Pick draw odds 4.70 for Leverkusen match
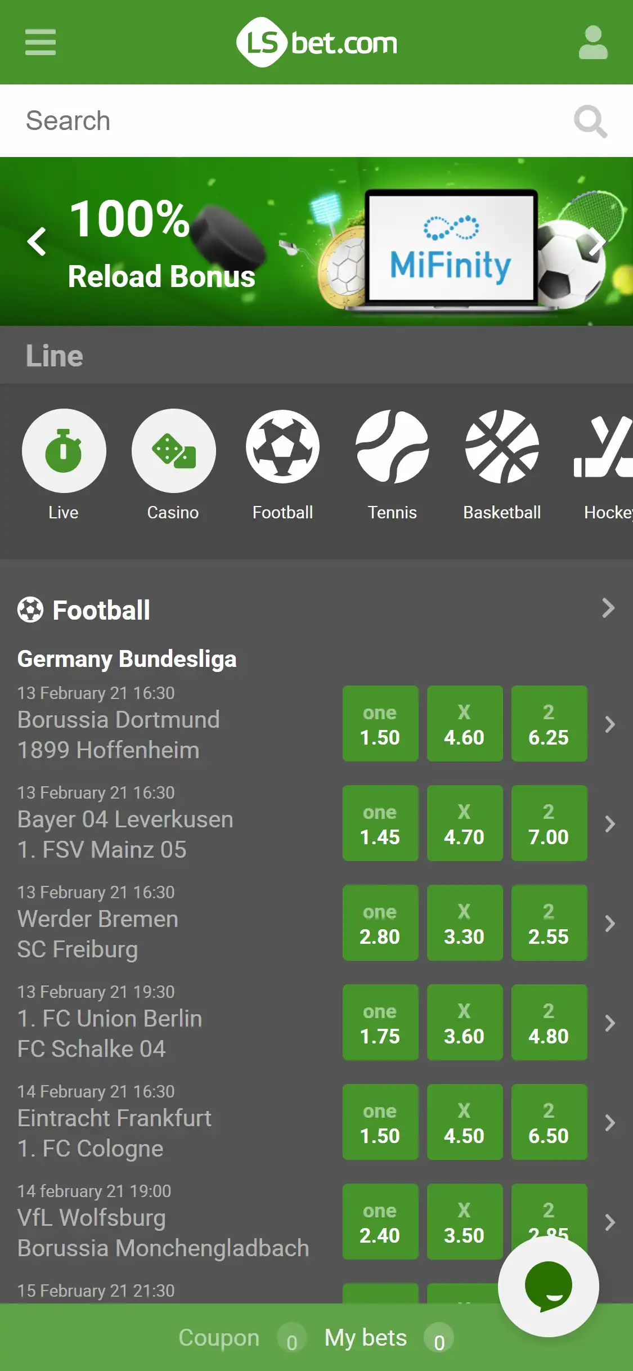This screenshot has height=1371, width=633. pos(465,823)
